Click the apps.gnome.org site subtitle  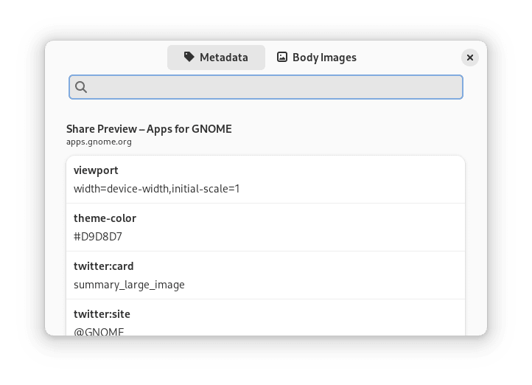[99, 142]
